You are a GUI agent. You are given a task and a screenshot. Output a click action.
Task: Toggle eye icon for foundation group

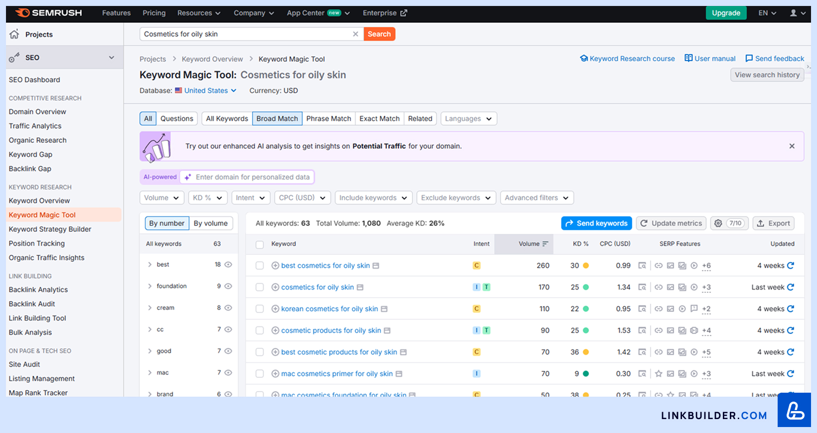[x=228, y=286]
